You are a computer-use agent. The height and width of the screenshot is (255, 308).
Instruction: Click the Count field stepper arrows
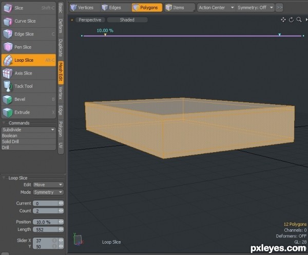[61, 211]
